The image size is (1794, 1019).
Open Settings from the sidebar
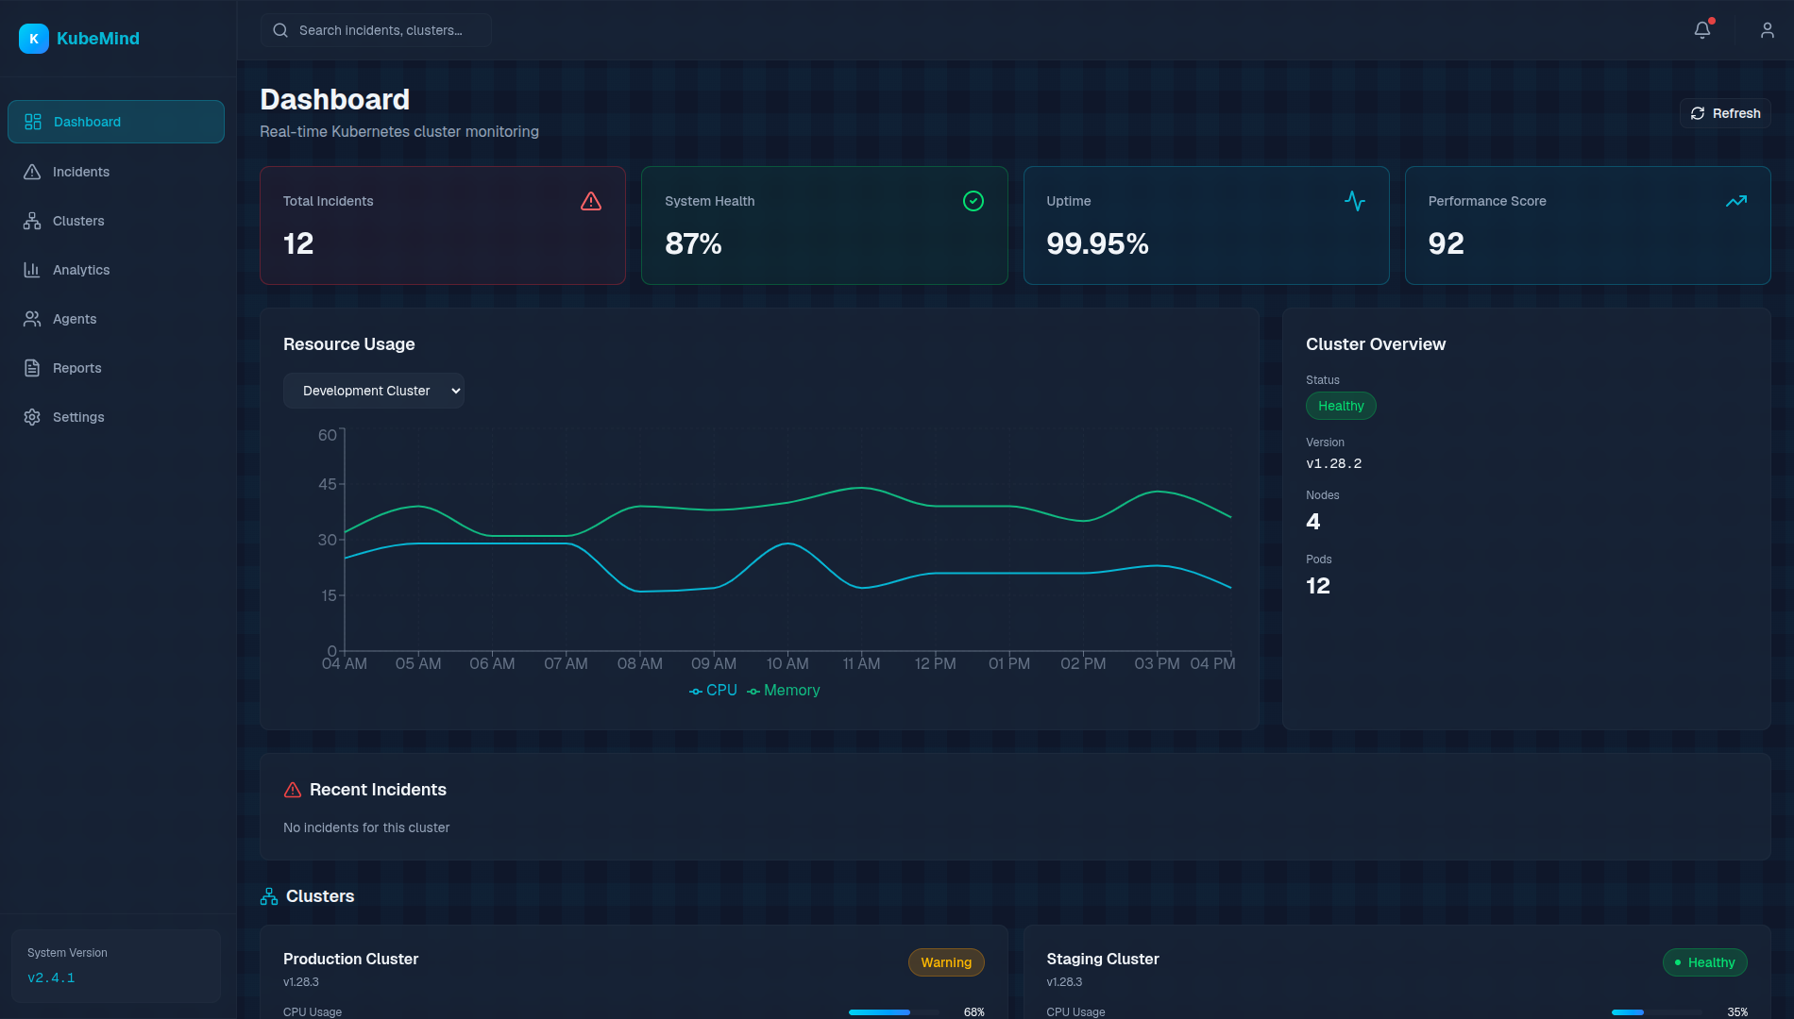pyautogui.click(x=116, y=417)
